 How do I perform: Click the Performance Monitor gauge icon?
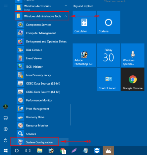[21, 100]
